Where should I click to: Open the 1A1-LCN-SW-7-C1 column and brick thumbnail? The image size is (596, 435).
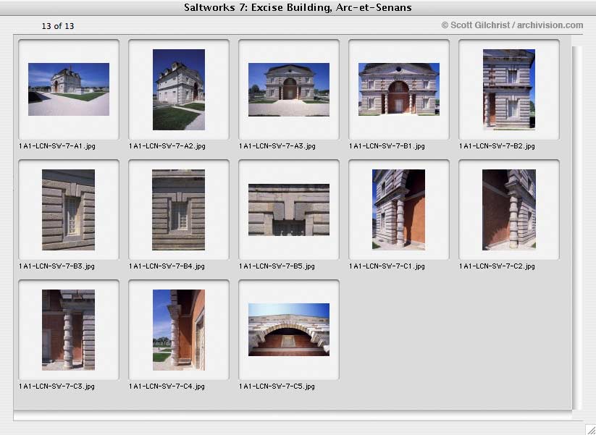(x=399, y=210)
